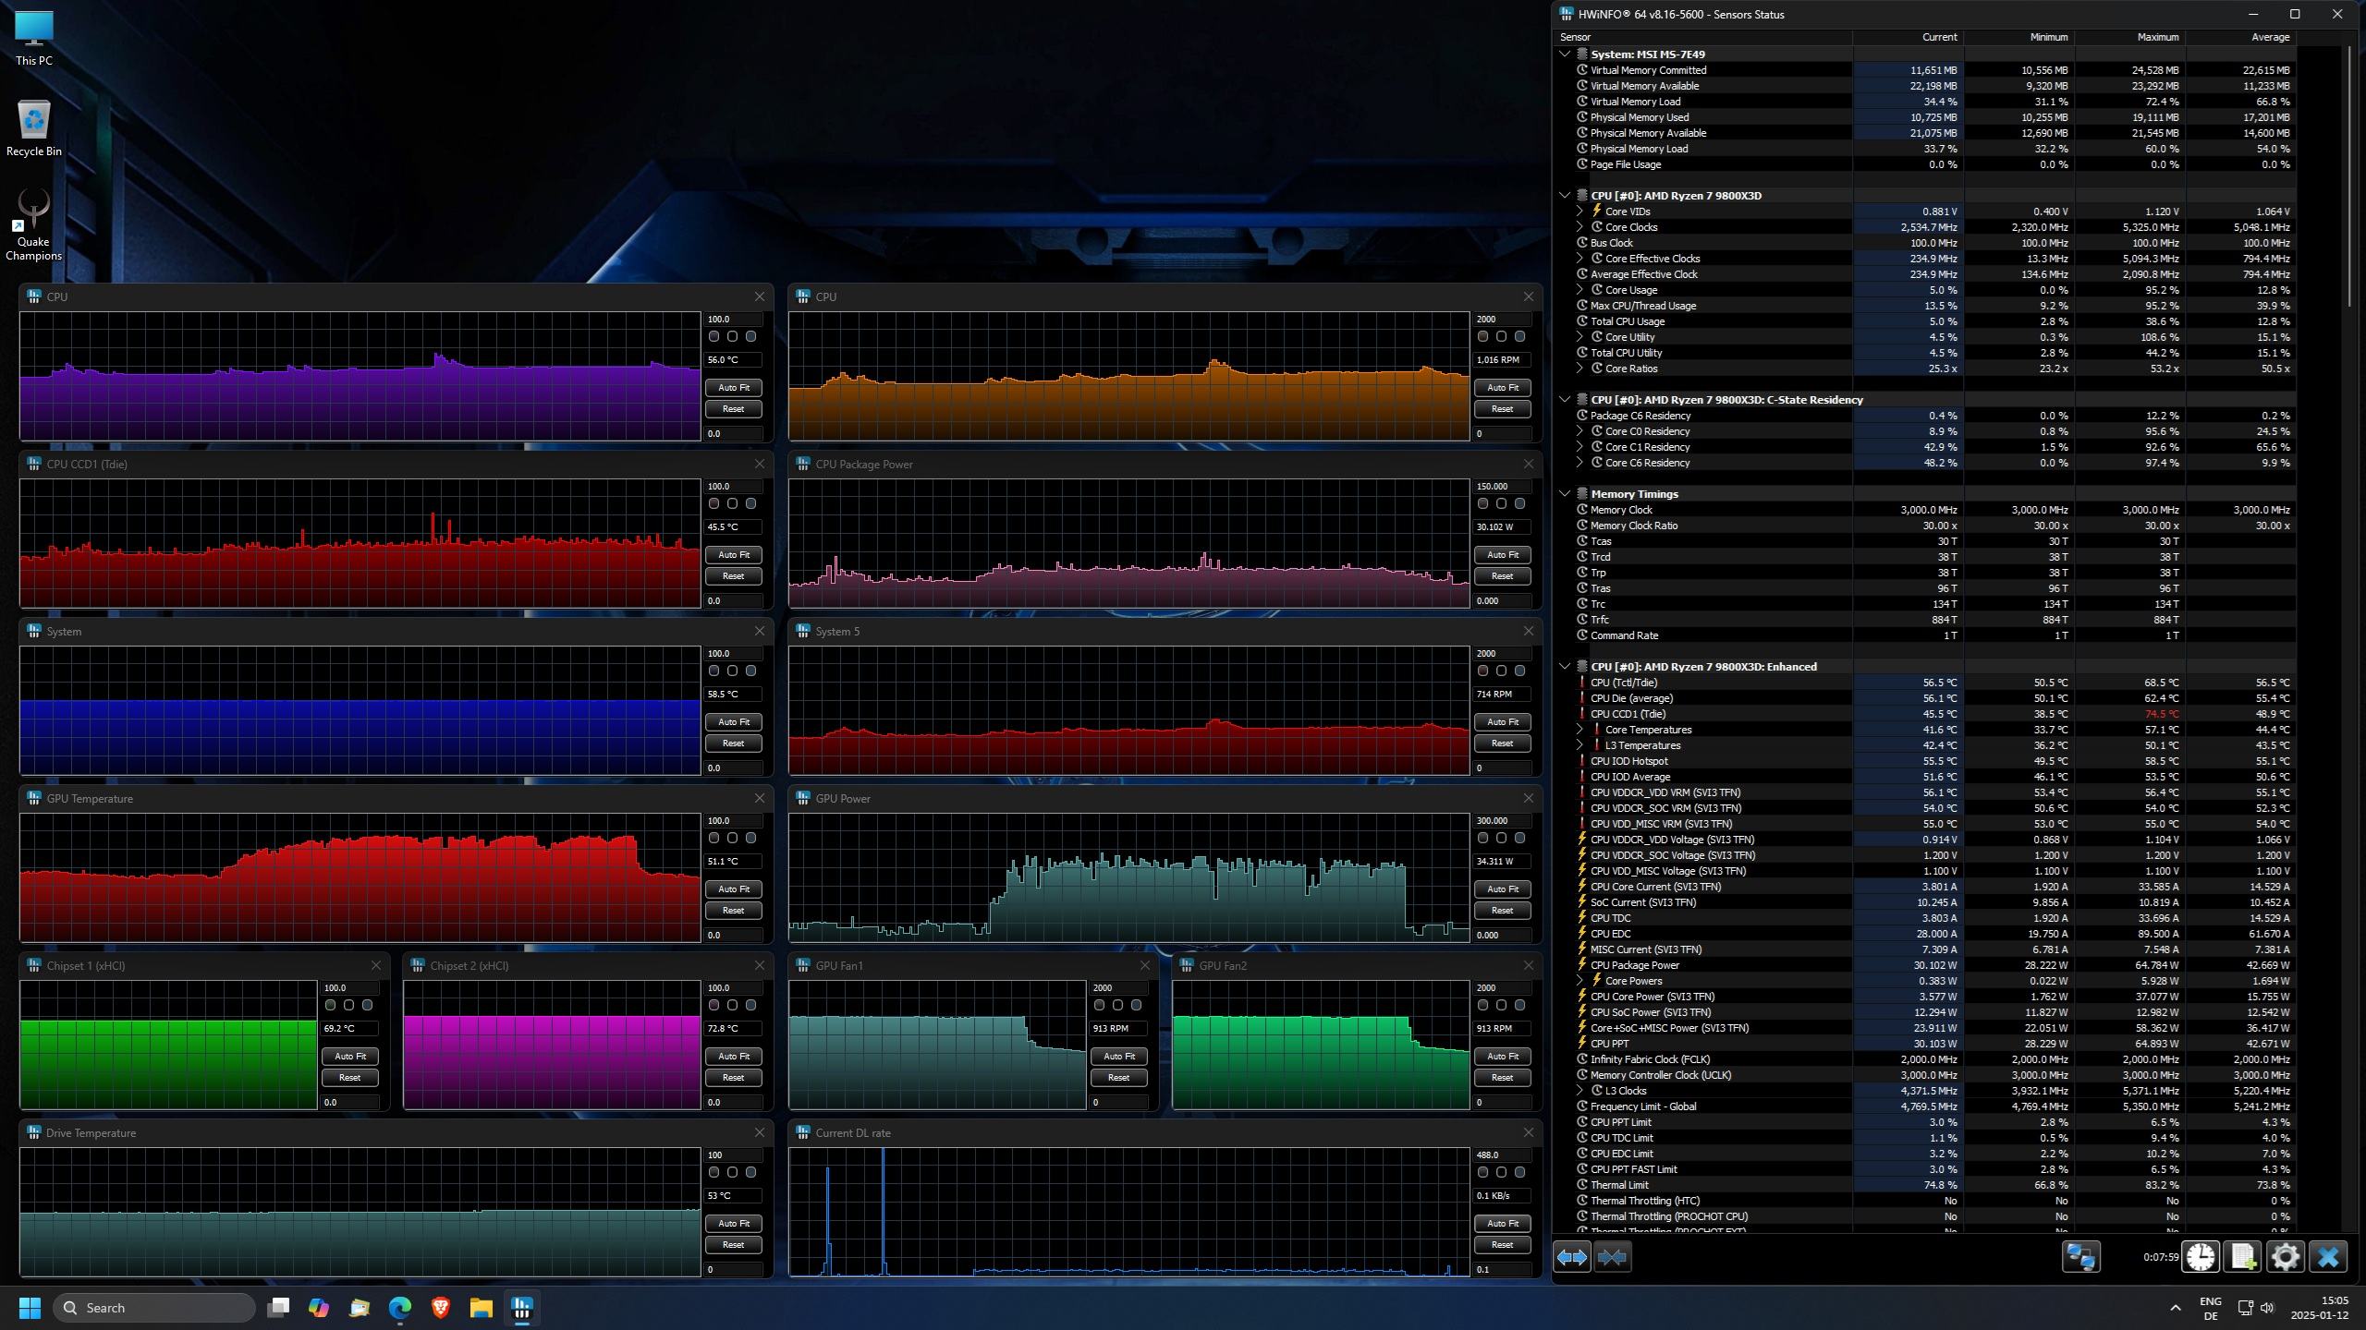Toggle rightmost circle in GPU Fan2 graph

[x=1519, y=1005]
